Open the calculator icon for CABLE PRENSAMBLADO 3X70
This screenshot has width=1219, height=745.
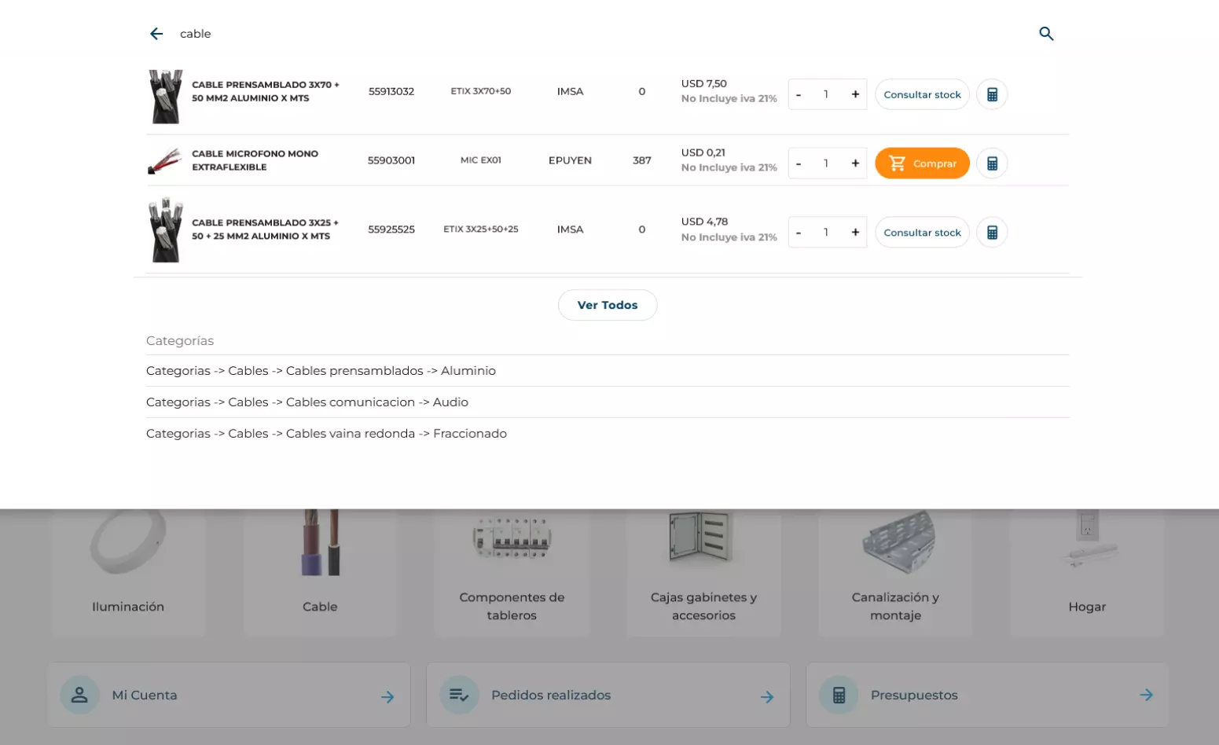coord(991,94)
